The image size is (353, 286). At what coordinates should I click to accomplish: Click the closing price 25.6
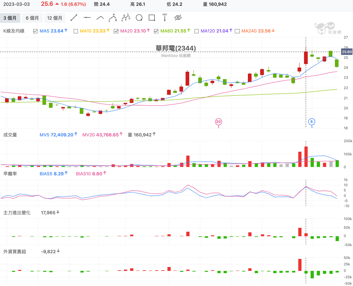[x=47, y=4]
